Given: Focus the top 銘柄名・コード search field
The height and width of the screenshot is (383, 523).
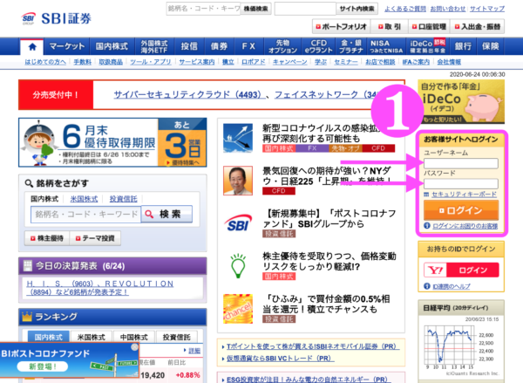Looking at the screenshot, I should 203,9.
